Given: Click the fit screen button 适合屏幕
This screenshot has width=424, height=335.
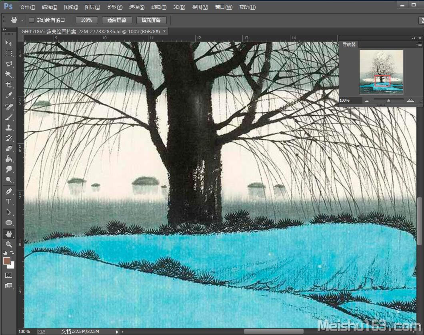Looking at the screenshot, I should pos(117,20).
